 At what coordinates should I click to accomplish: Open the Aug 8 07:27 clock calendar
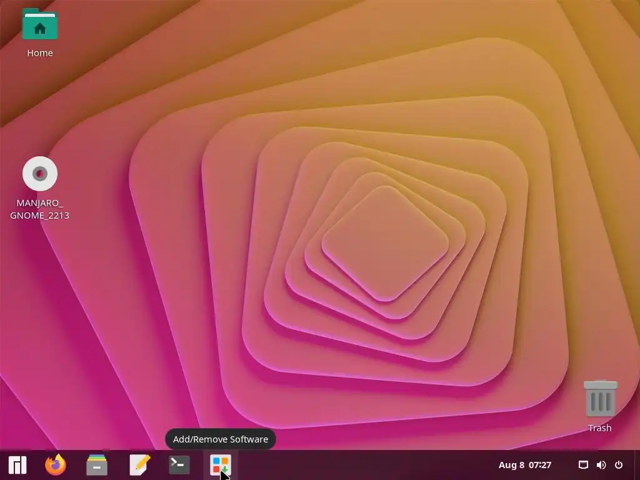[x=525, y=465]
